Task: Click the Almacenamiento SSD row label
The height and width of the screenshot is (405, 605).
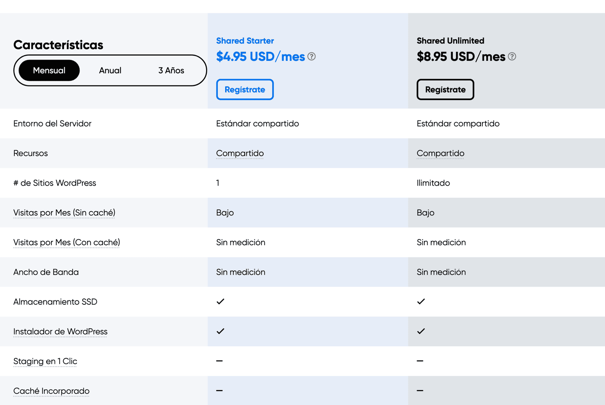Action: [55, 302]
